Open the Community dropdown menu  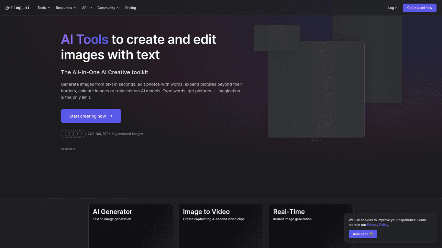108,8
